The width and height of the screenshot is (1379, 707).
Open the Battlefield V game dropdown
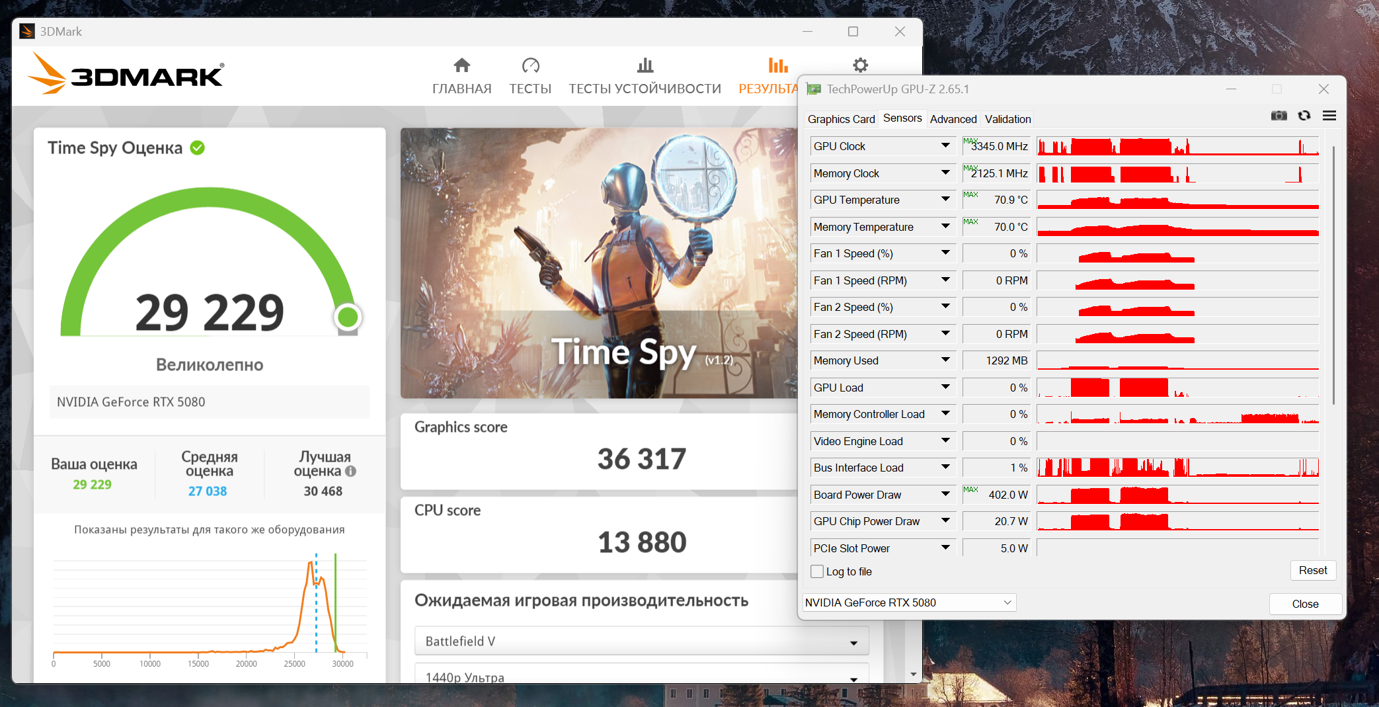(641, 641)
